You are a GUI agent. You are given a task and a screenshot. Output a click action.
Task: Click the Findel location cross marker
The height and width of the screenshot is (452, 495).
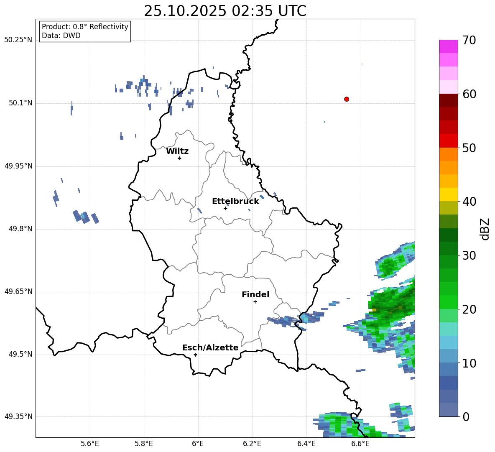point(255,302)
